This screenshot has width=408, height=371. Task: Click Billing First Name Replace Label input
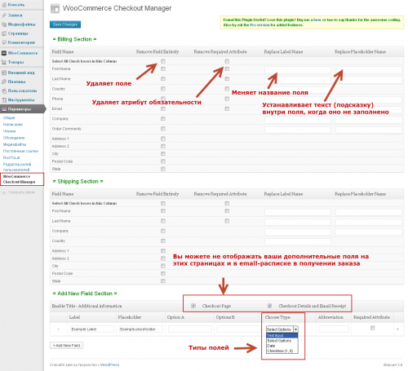click(298, 70)
